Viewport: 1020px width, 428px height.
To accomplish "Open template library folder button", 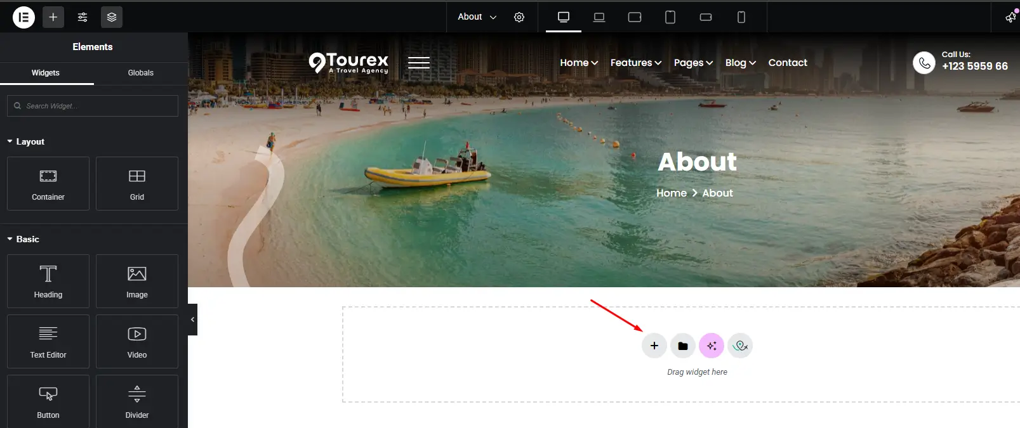I will pyautogui.click(x=683, y=346).
